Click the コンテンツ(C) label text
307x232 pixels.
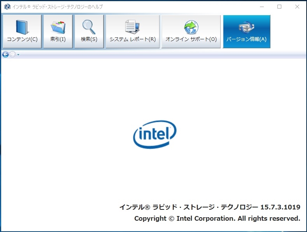tap(22, 39)
